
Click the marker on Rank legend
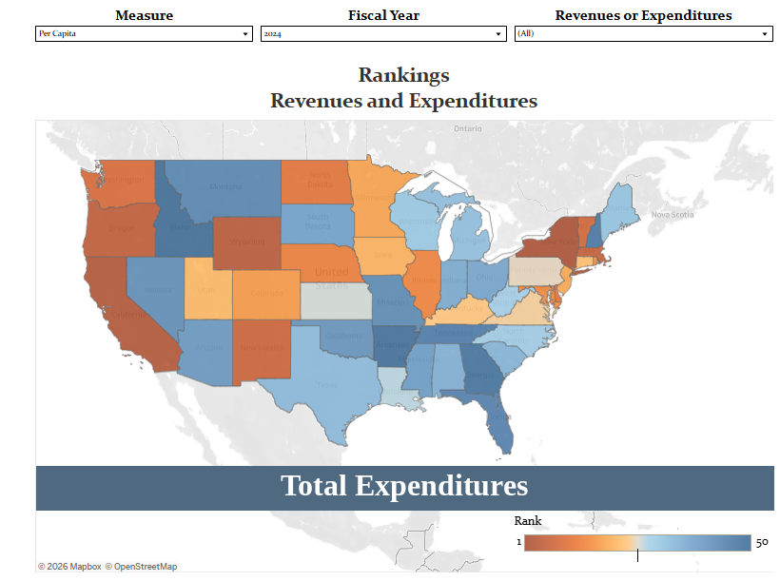[637, 555]
